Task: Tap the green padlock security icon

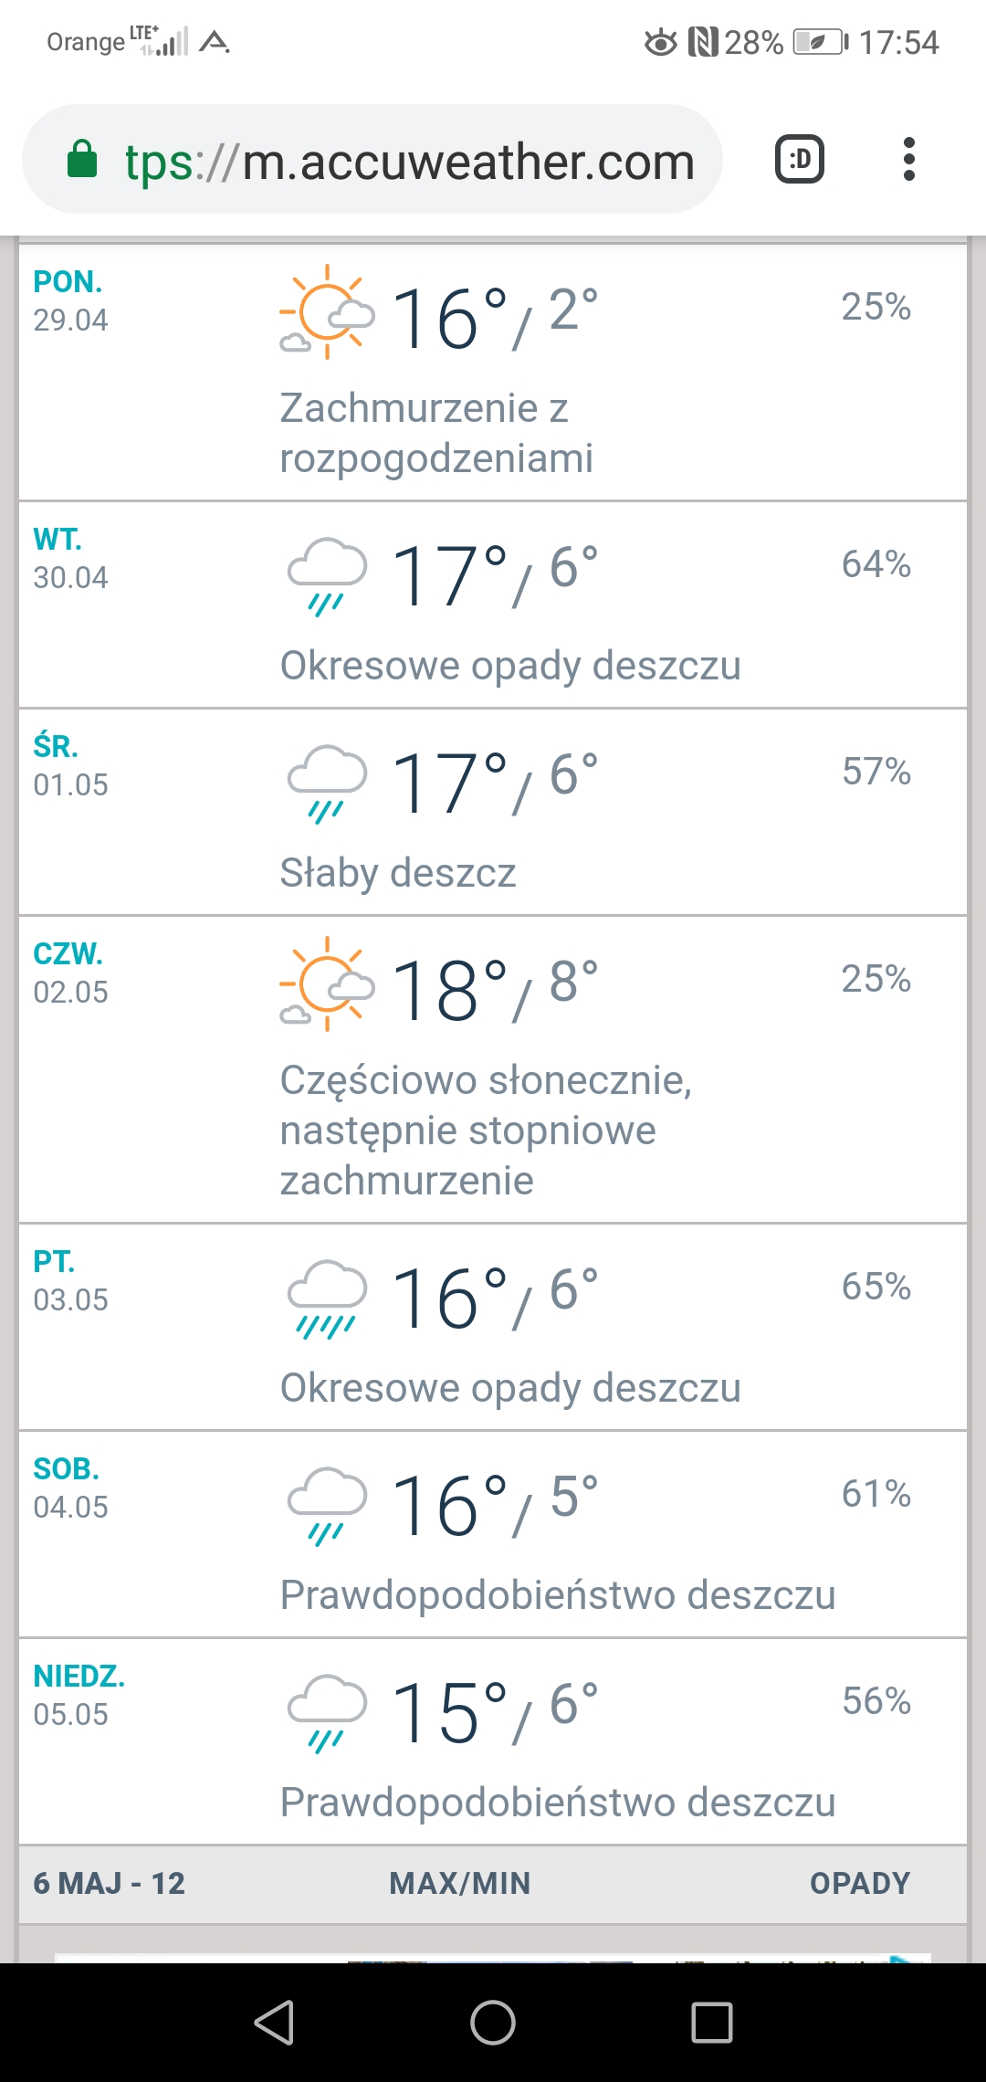Action: [82, 160]
